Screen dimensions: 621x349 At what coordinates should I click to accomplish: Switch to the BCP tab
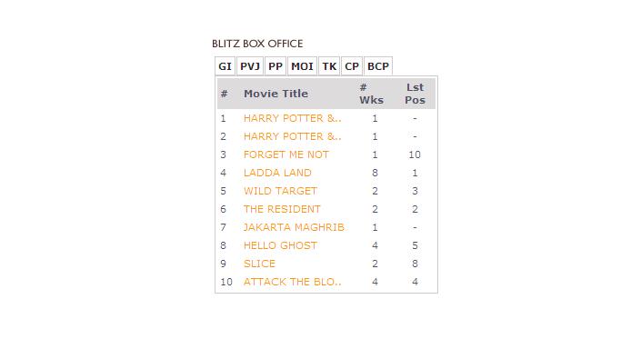pos(378,66)
